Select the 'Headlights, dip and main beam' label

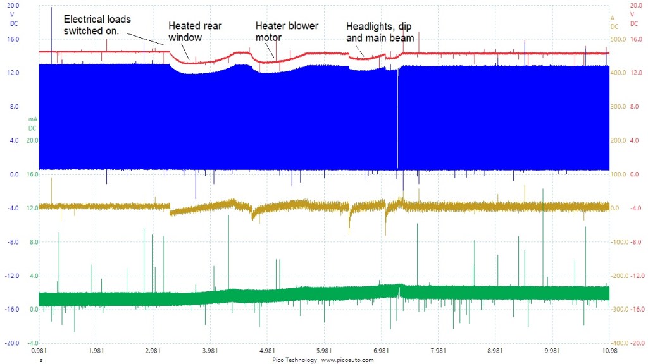[380, 32]
